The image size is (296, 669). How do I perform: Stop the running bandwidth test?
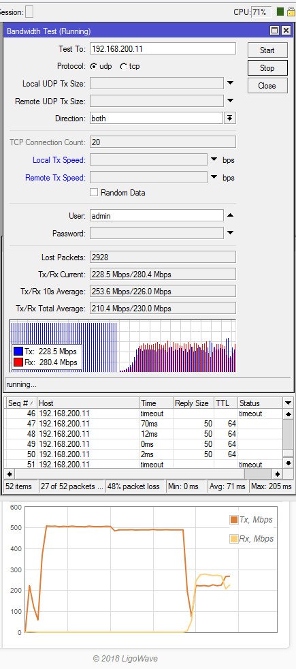point(267,68)
